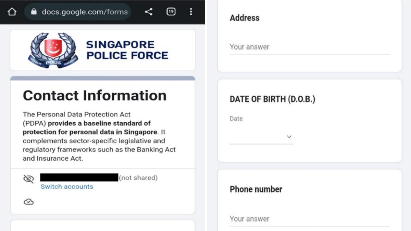Viewport: 411px width, 231px height.
Task: Tap the cloud draft-saved icon
Action: pyautogui.click(x=28, y=202)
